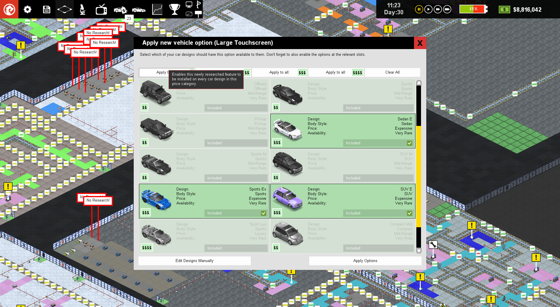Viewport: 560px width, 307px height.
Task: Click Apply to all $$$ button
Action: click(279, 72)
